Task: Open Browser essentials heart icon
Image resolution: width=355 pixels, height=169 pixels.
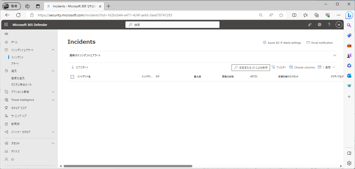Action: (x=328, y=15)
